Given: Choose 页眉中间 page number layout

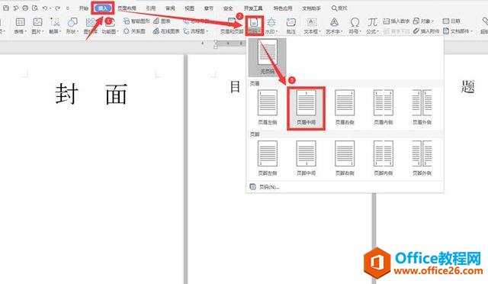Looking at the screenshot, I should 307,108.
